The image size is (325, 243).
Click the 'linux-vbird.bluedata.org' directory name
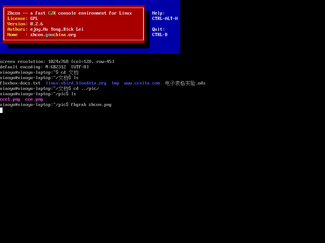click(76, 83)
